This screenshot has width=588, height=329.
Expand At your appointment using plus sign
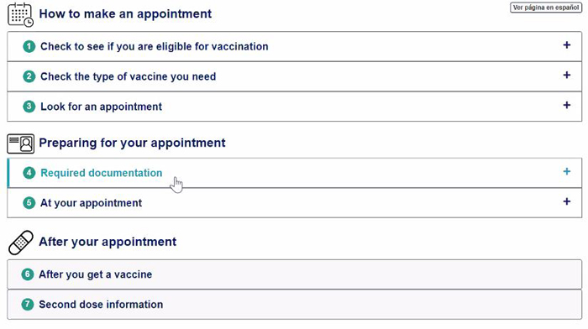coord(567,201)
